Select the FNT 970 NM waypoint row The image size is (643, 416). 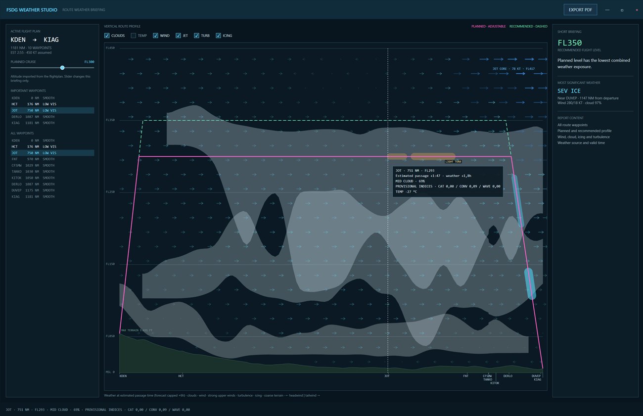point(52,159)
